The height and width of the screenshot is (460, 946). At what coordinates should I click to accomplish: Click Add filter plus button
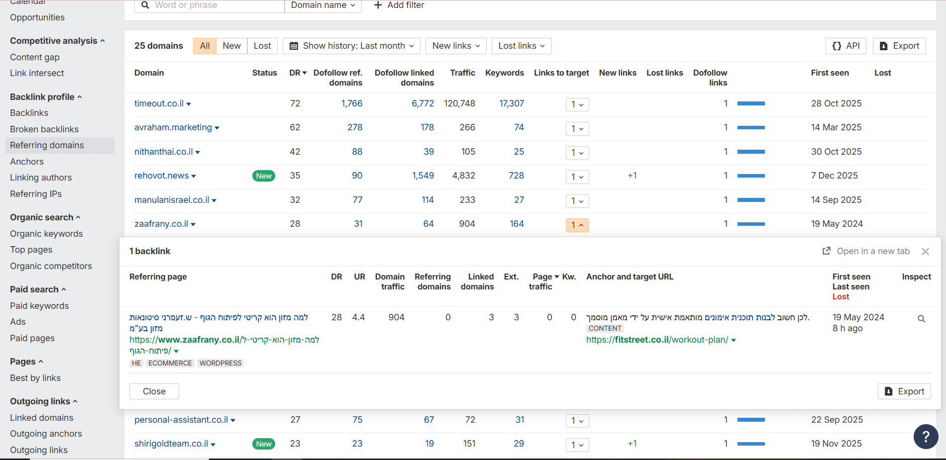(x=399, y=5)
